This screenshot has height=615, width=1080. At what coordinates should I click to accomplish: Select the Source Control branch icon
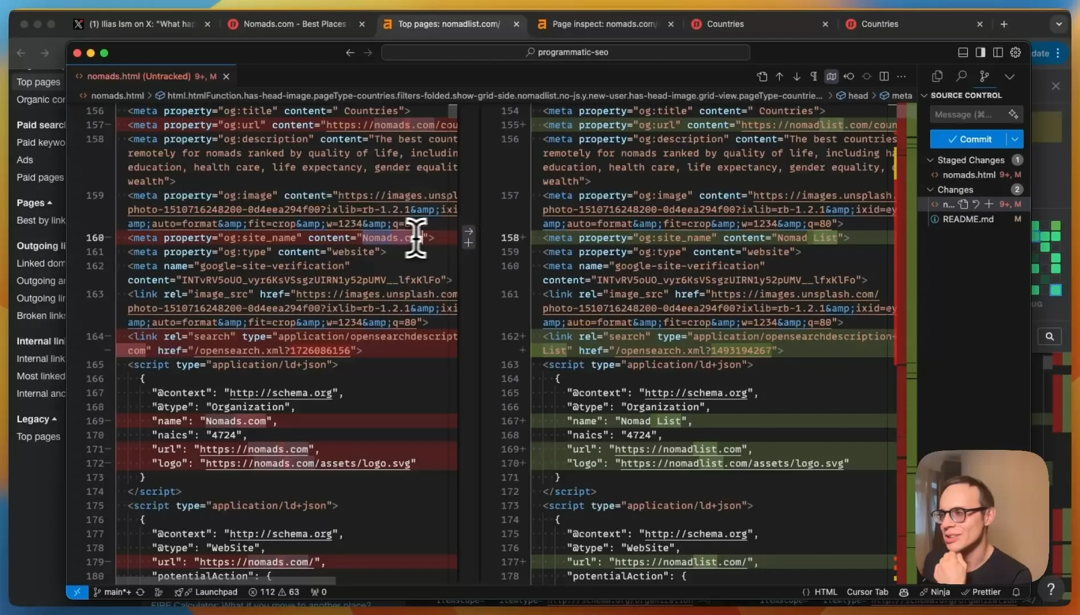(984, 76)
